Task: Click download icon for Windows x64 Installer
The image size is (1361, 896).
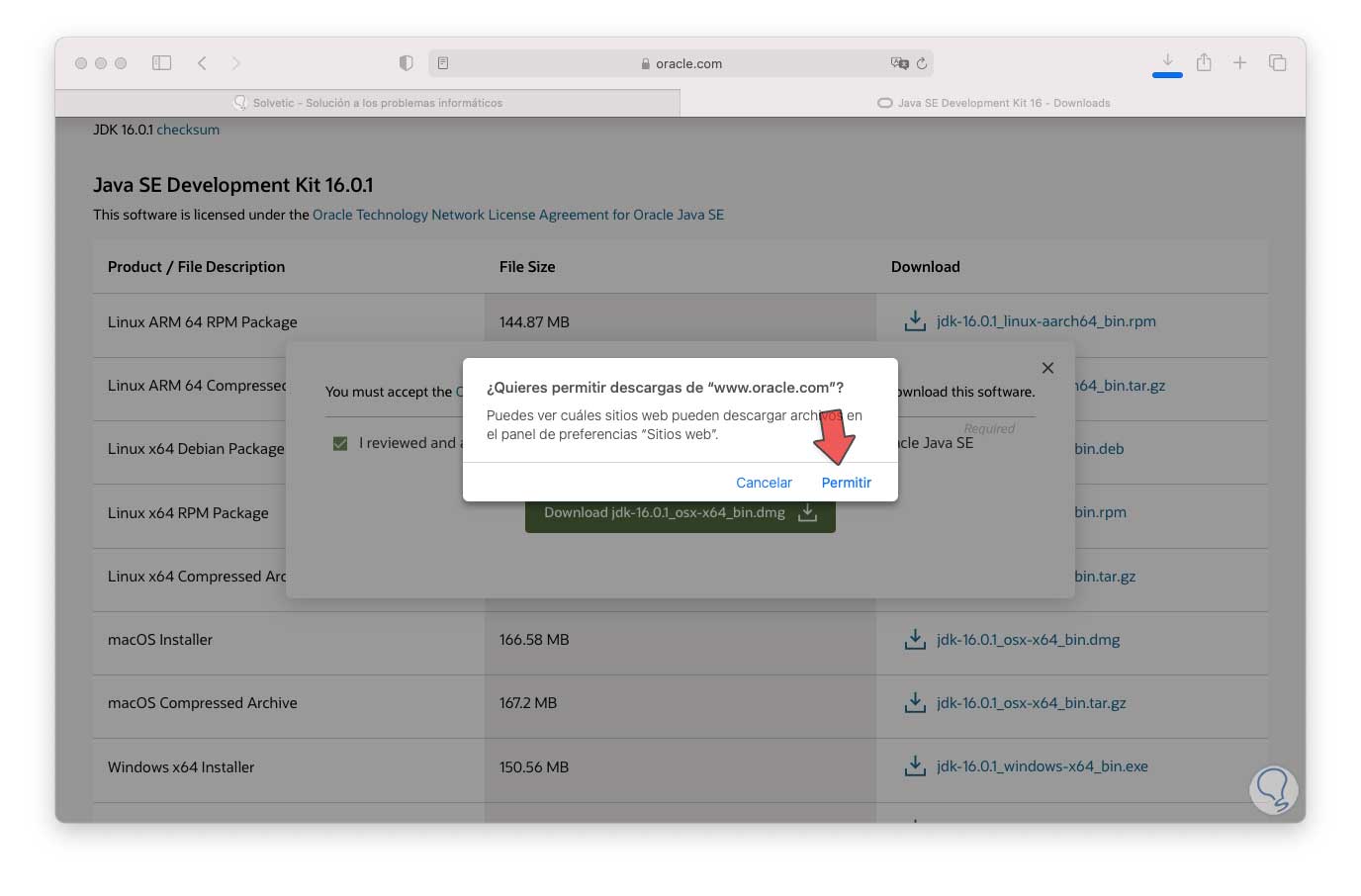Action: tap(915, 766)
